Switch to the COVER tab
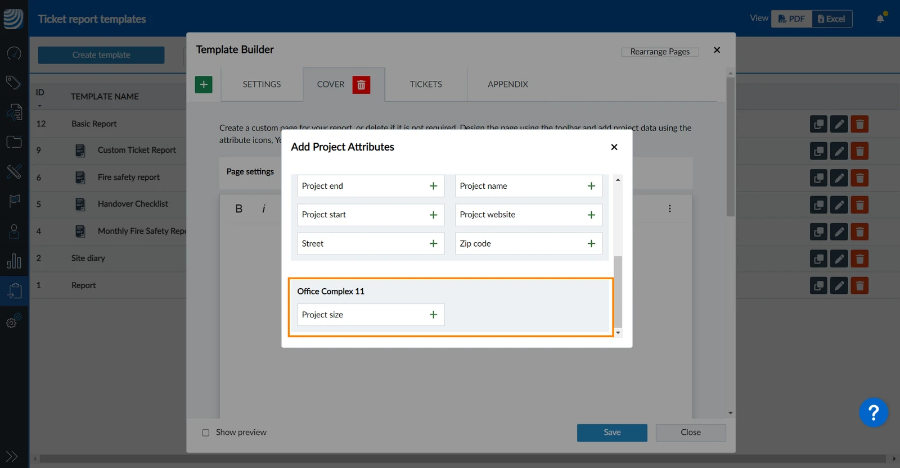The height and width of the screenshot is (468, 900). (331, 84)
